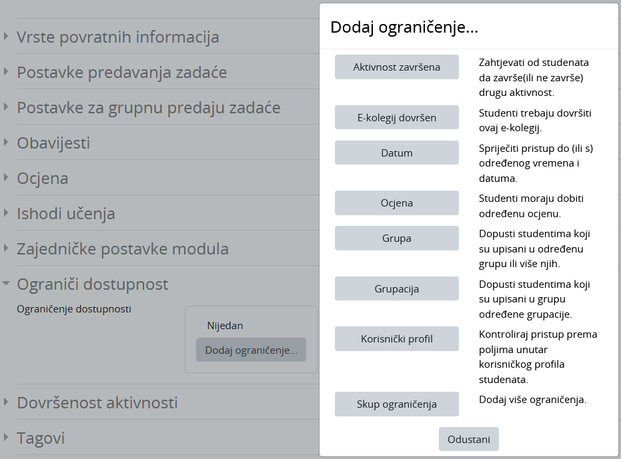Expand Ishodi učenja section
Image resolution: width=621 pixels, height=459 pixels.
point(65,213)
